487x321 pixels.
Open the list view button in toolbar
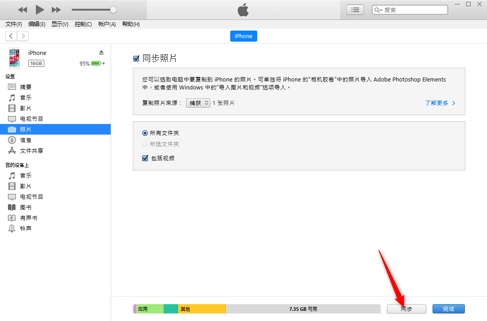click(355, 10)
